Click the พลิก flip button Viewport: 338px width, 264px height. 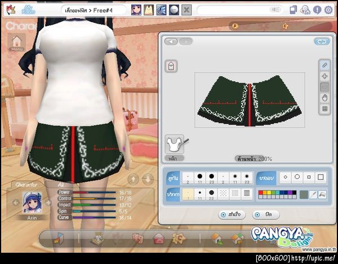[x=174, y=159]
